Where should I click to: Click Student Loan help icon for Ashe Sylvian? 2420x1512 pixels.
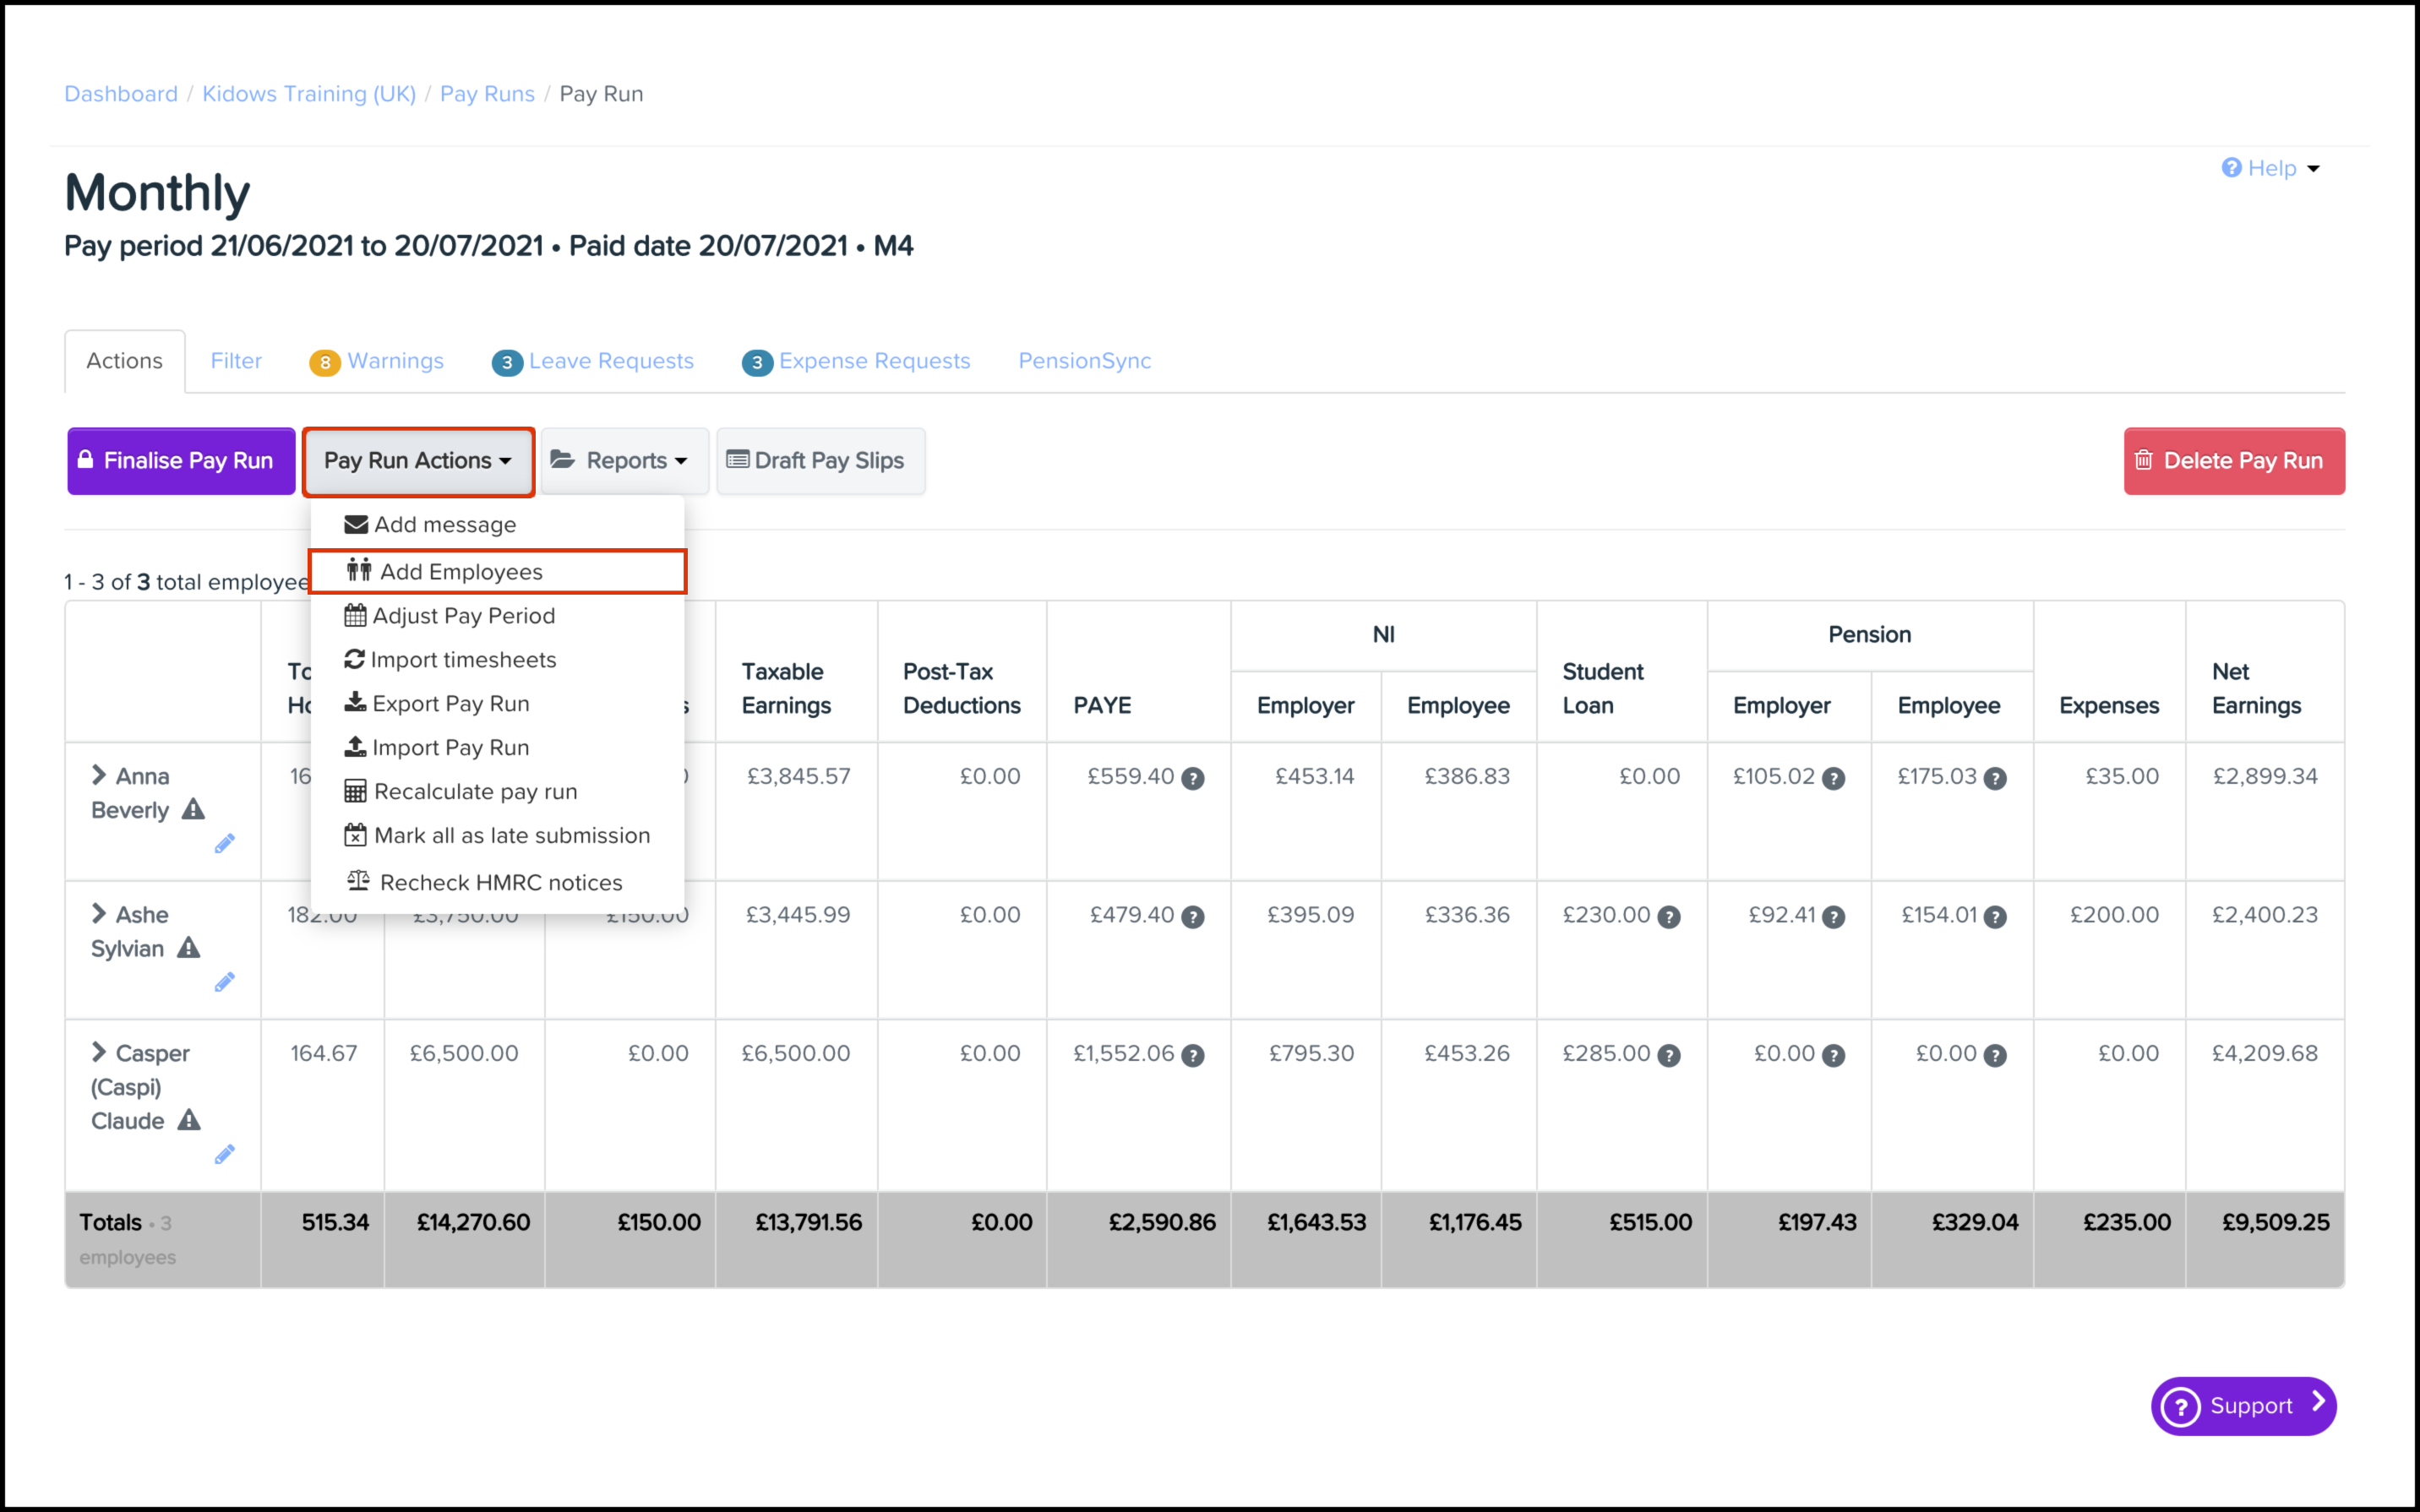1668,917
